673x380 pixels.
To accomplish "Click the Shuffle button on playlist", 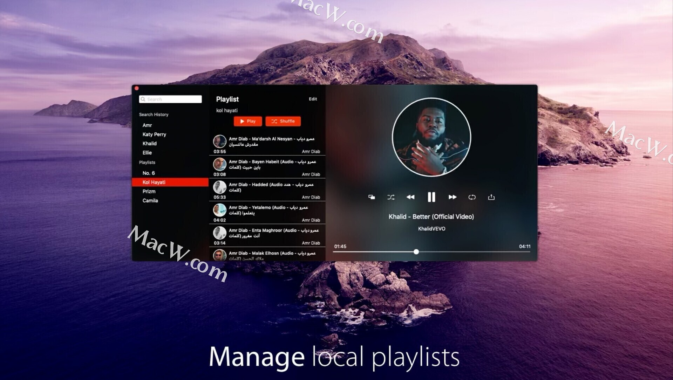I will coord(282,121).
